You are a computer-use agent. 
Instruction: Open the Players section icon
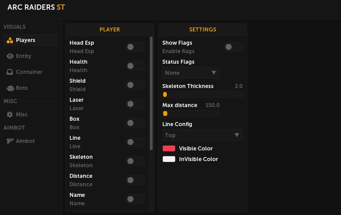click(10, 40)
